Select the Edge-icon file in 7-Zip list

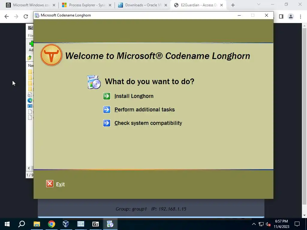tap(30, 100)
